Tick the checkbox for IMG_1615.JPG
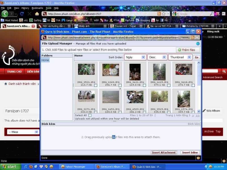227x170 pixels. tap(169, 85)
